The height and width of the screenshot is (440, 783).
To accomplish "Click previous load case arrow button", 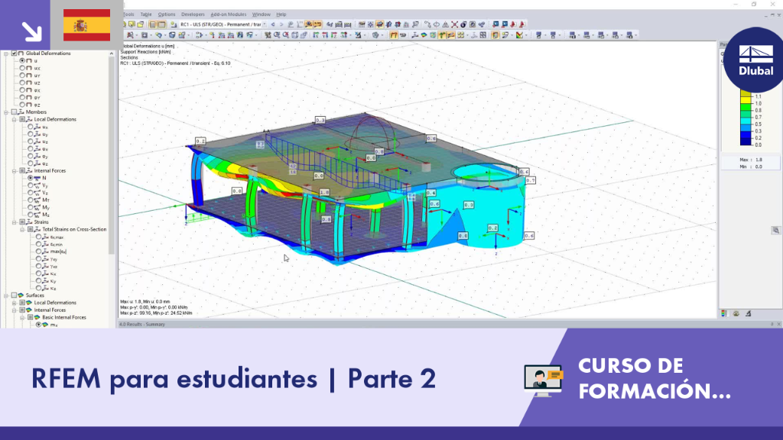I will (x=273, y=24).
